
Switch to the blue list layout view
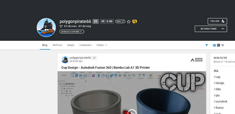[x=214, y=45]
